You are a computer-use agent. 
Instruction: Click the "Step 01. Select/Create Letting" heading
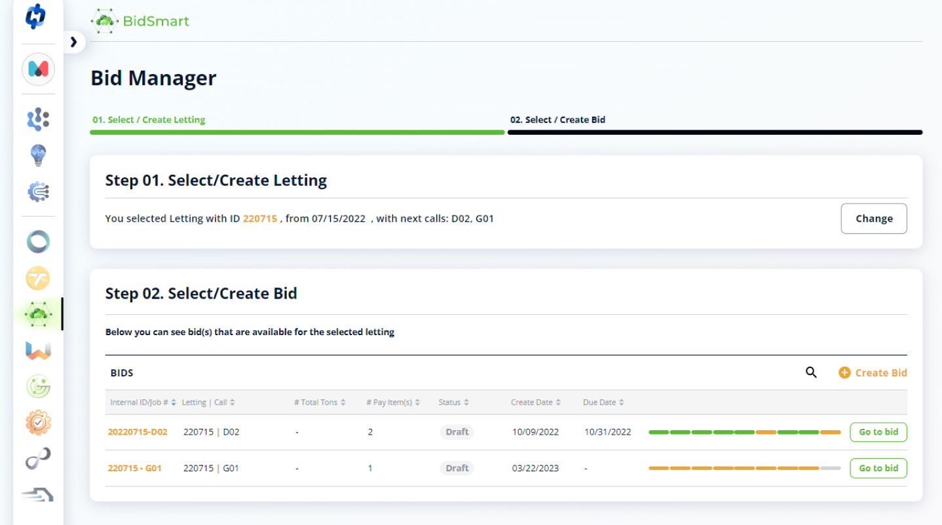[x=216, y=180]
